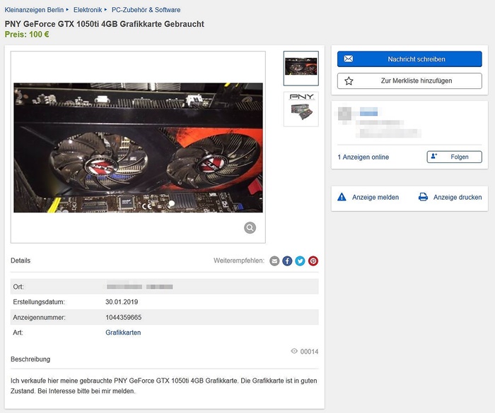Image resolution: width=495 pixels, height=413 pixels.
Task: Click the printer icon
Action: [x=423, y=197]
